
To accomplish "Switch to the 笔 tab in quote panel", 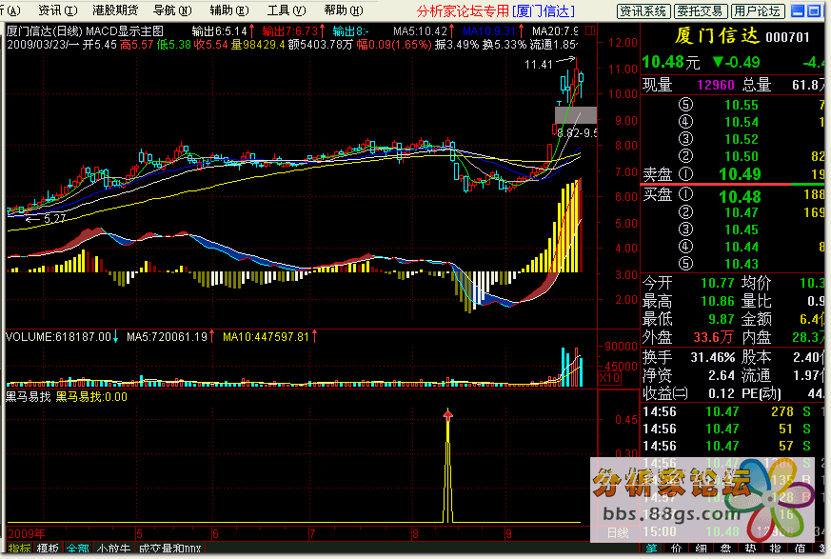I will pyautogui.click(x=651, y=549).
